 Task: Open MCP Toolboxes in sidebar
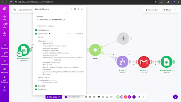5,79
